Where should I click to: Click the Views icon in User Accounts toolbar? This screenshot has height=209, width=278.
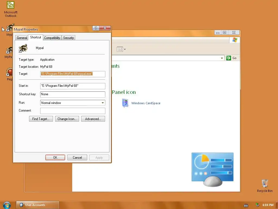(120, 49)
